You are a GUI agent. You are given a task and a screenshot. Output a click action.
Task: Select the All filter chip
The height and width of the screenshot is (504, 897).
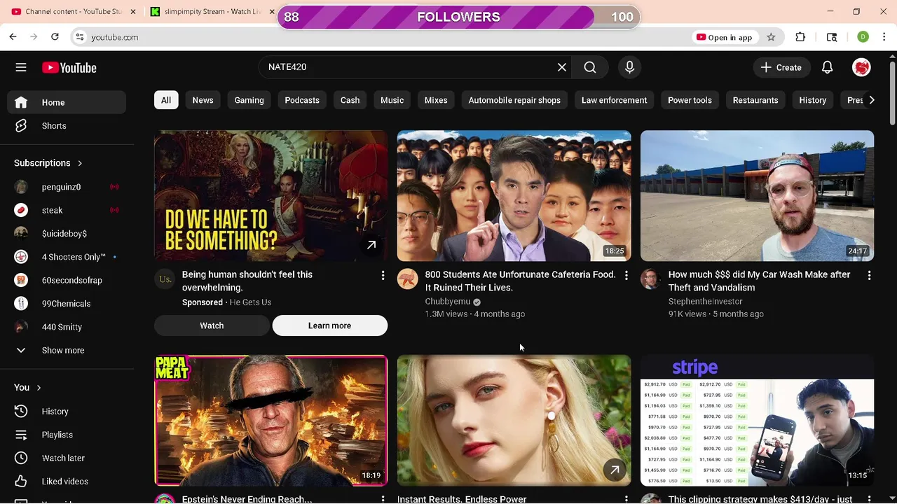coord(166,100)
